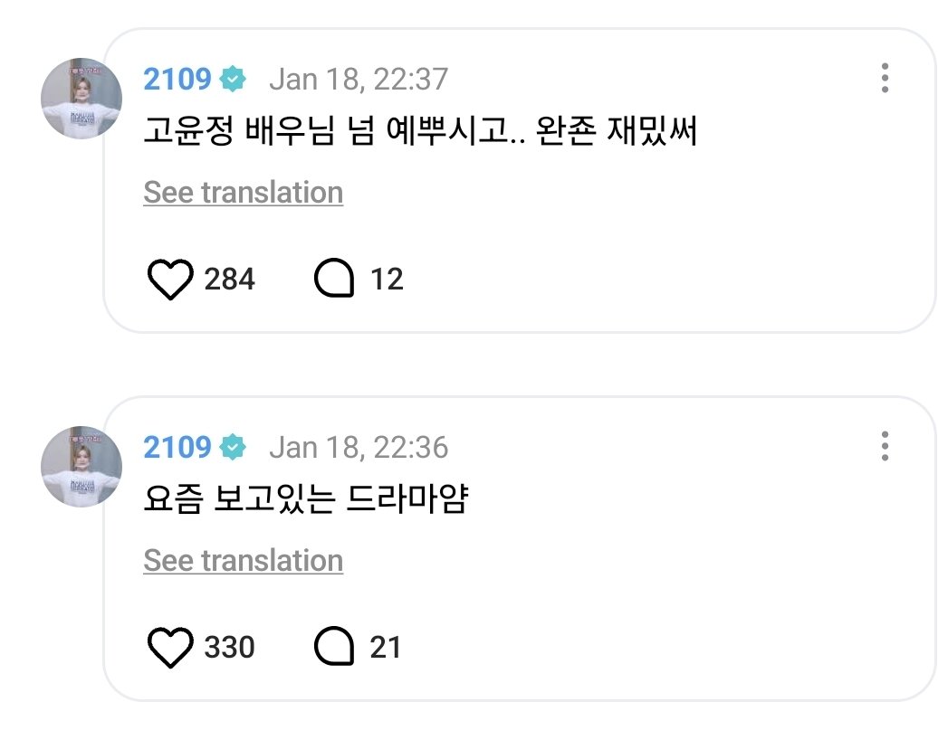938x740 pixels.
Task: Click the Jan 18, 22:37 timestamp
Action: tap(359, 80)
